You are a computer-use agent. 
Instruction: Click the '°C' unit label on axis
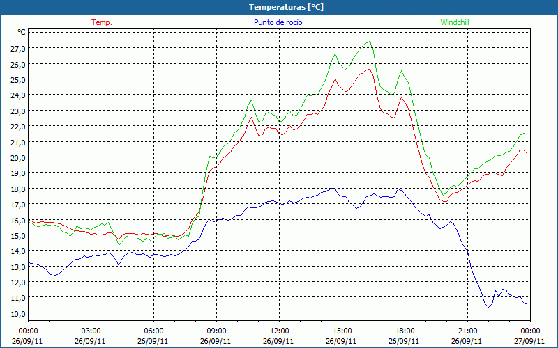[x=22, y=32]
